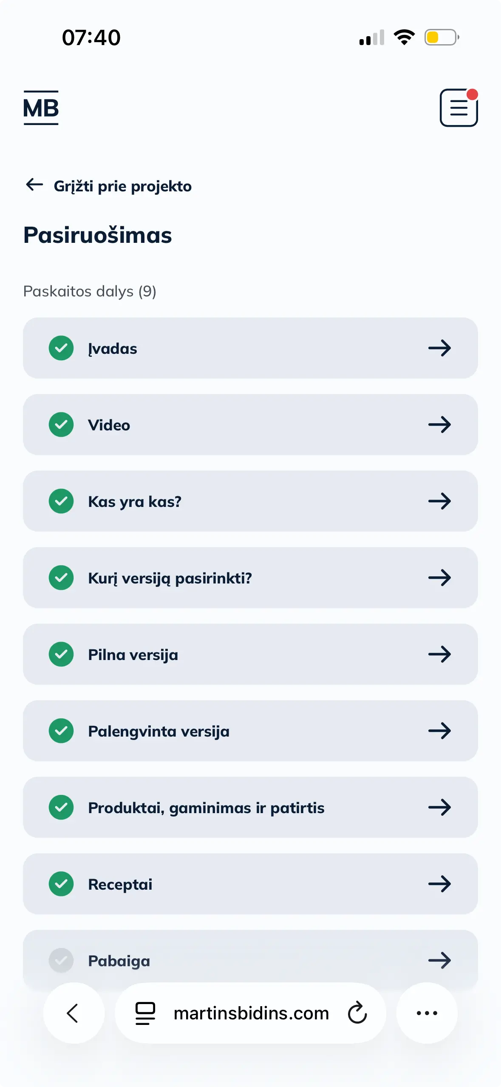Viewport: 501px width, 1087px height.
Task: Tap the arrow on the Receptai row
Action: click(439, 884)
